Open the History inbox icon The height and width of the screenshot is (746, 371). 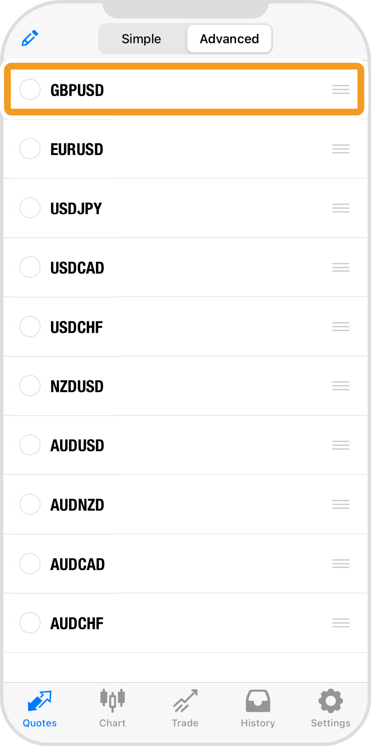click(258, 700)
